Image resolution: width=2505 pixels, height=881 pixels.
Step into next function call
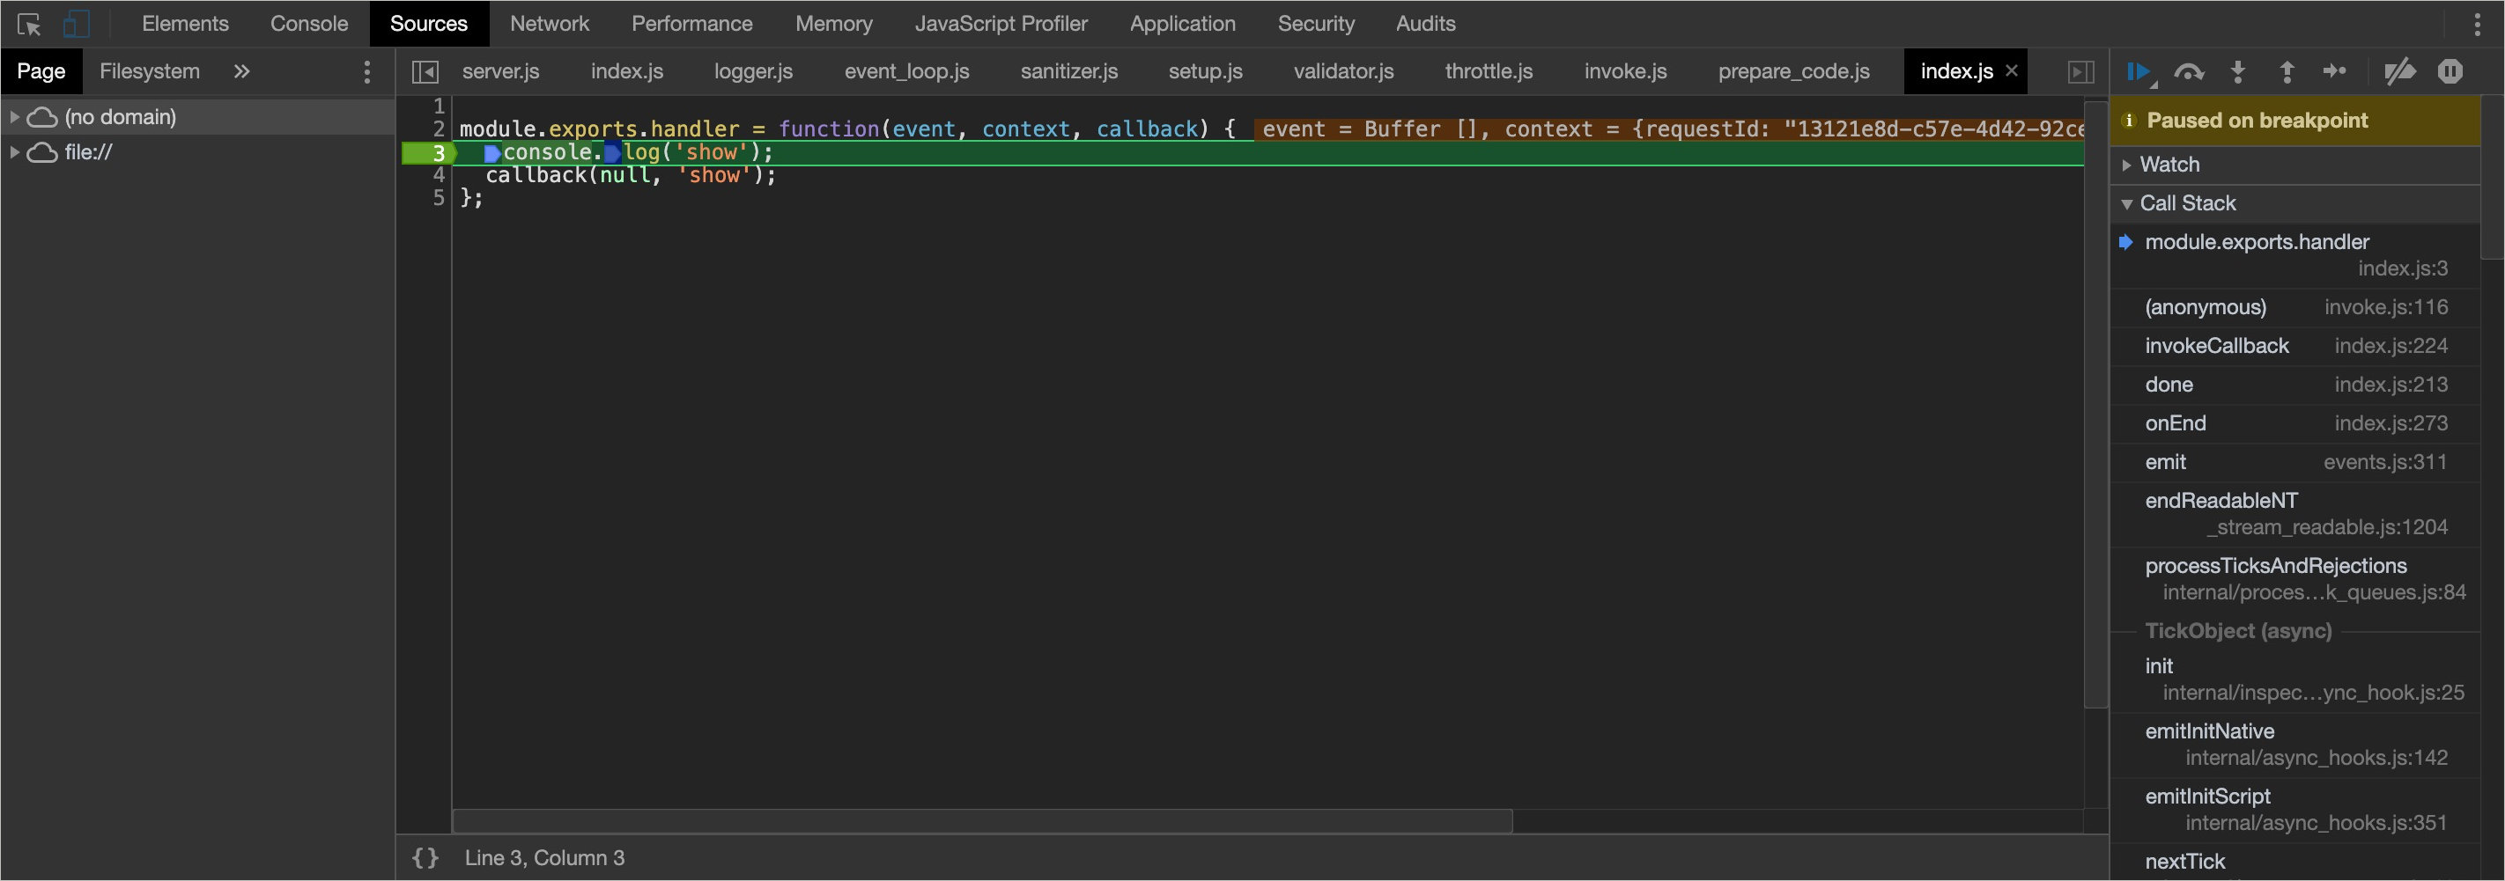(2237, 72)
